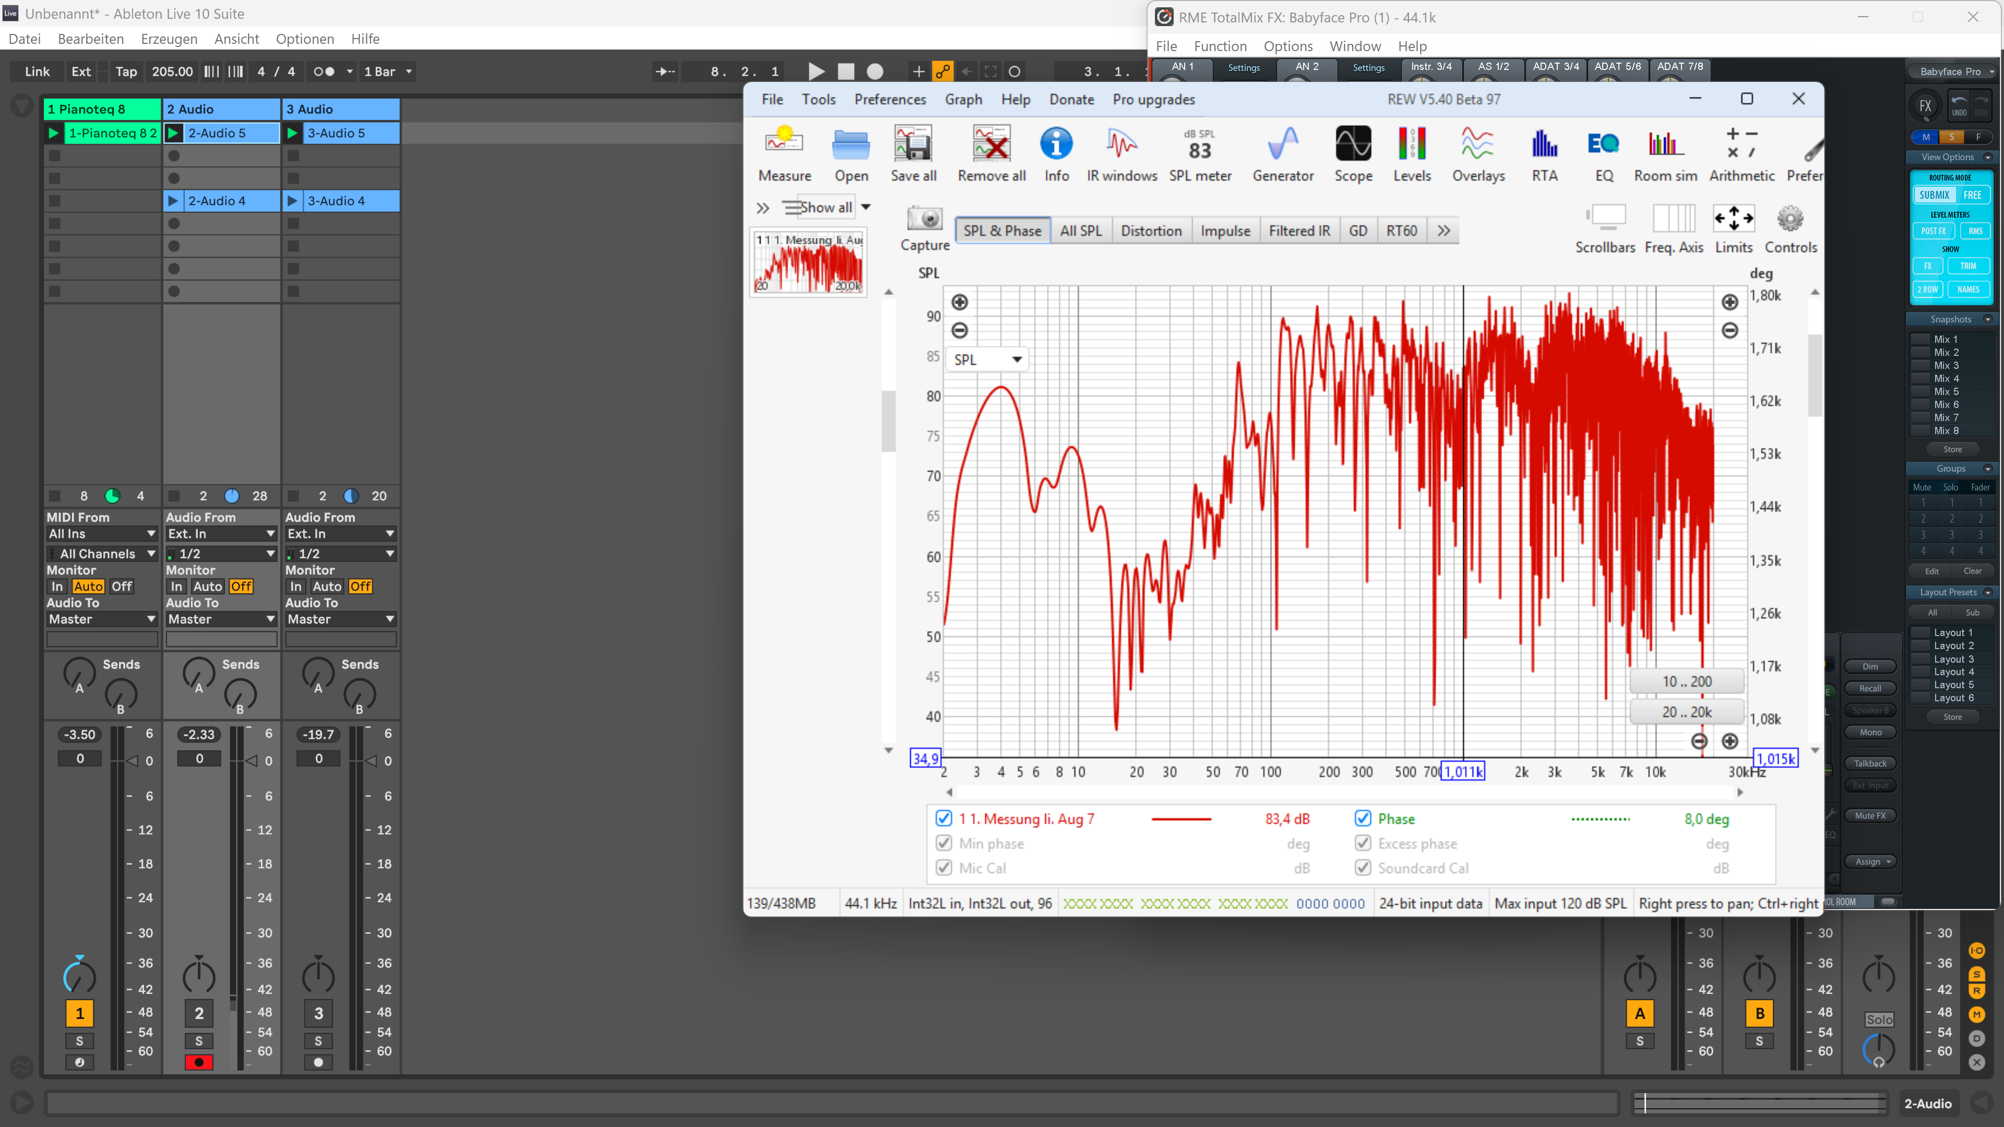Zoom out vertically with top-left minus icon
The height and width of the screenshot is (1127, 2004).
click(x=959, y=331)
